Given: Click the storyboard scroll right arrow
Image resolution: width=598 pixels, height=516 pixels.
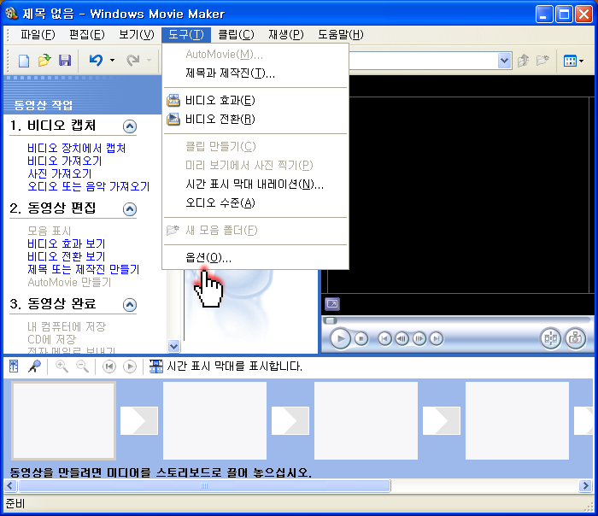Looking at the screenshot, I should tap(585, 486).
